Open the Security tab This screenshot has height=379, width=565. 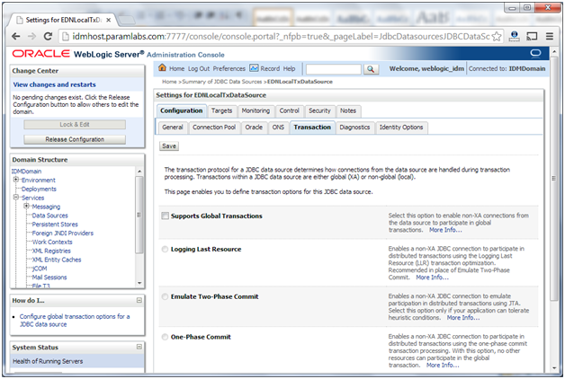[x=319, y=110]
